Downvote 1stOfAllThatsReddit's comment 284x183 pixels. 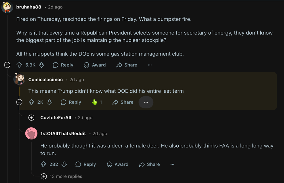pyautogui.click(x=64, y=164)
